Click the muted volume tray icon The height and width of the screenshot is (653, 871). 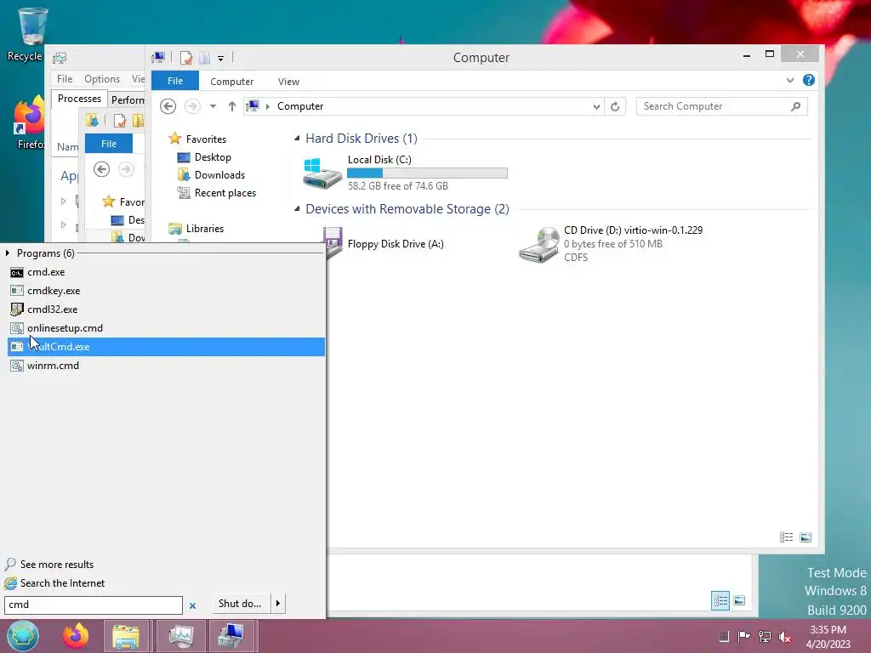pyautogui.click(x=785, y=636)
